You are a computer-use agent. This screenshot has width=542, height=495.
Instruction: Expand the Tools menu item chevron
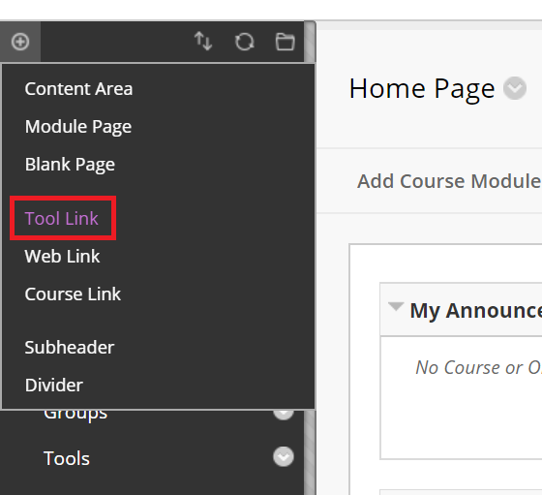[x=284, y=456]
